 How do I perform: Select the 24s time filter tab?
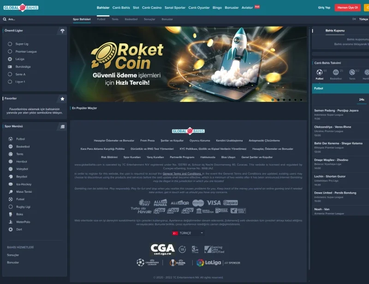click(x=362, y=100)
